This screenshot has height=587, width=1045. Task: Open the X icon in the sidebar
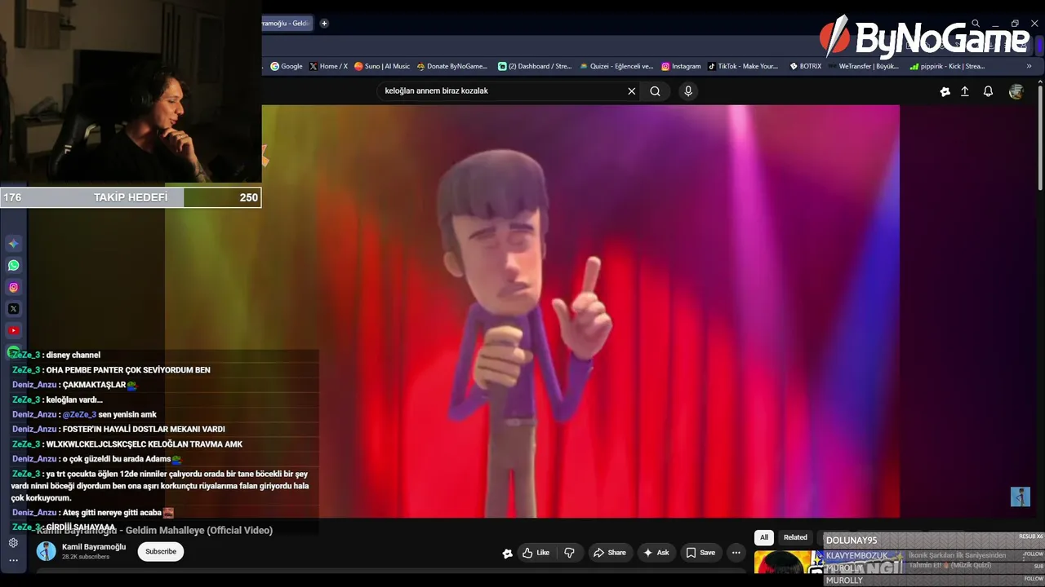tap(14, 309)
